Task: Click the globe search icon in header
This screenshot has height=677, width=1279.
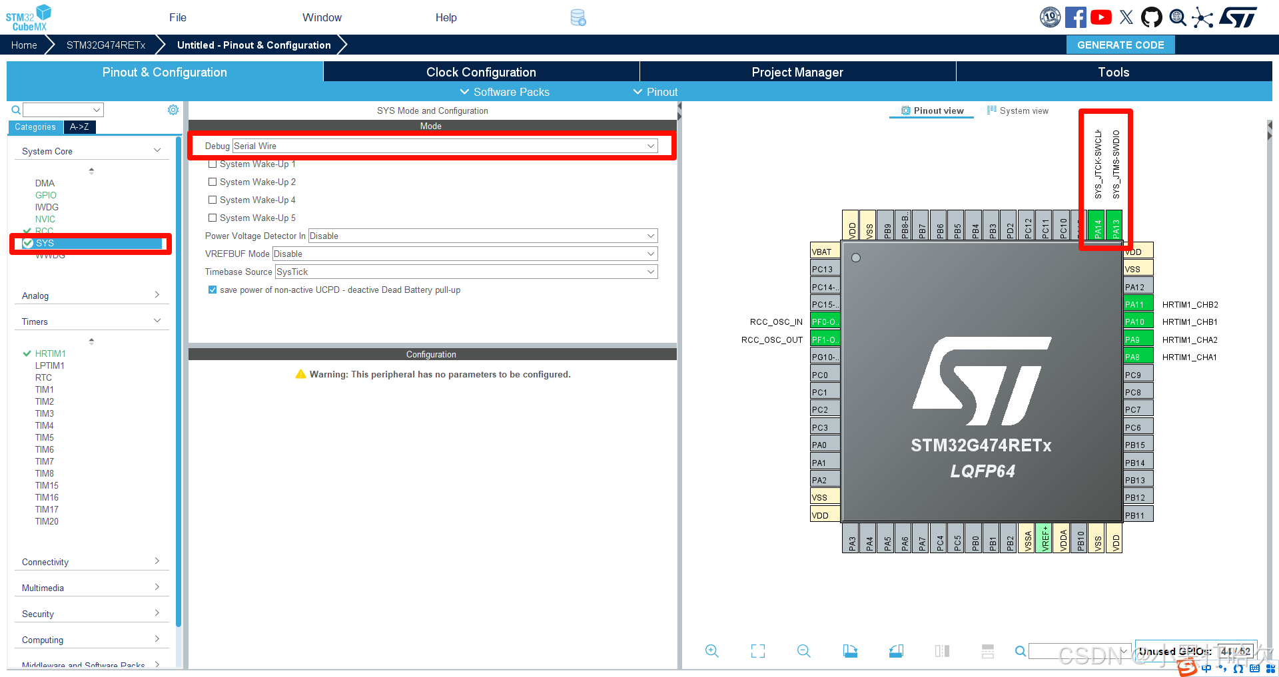Action: tap(1177, 17)
